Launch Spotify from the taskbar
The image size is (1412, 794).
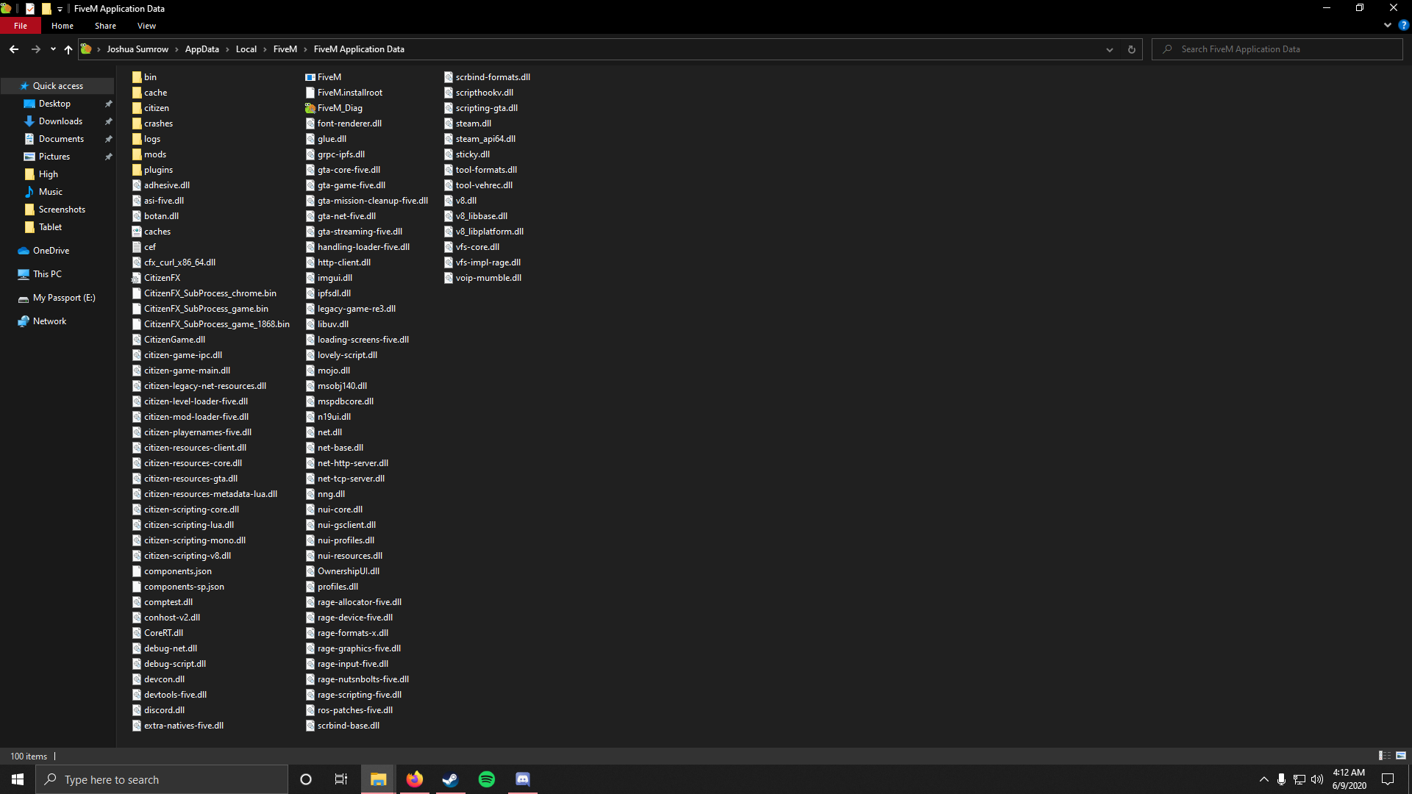486,779
